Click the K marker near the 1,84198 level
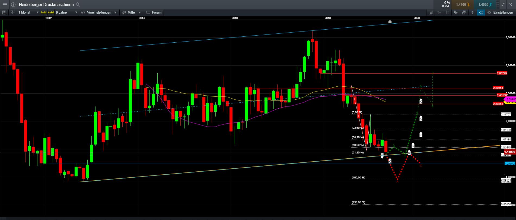The height and width of the screenshot is (220, 516). [x=421, y=134]
